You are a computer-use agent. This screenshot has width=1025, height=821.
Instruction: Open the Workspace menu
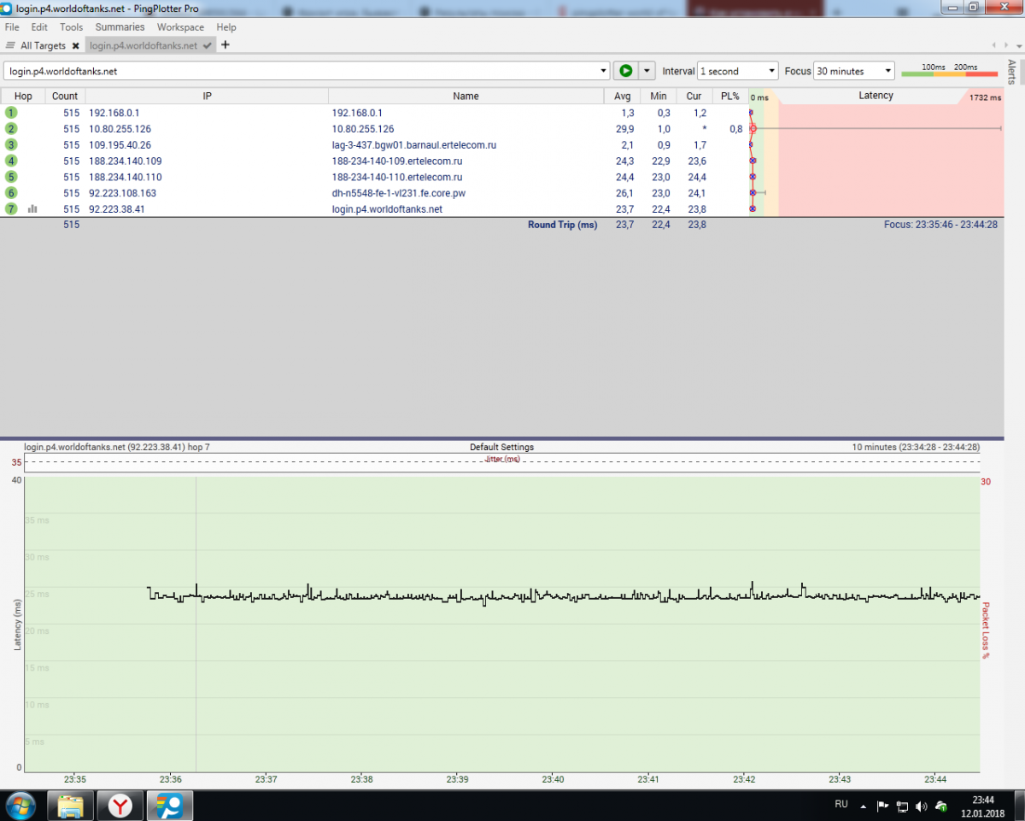tap(180, 27)
